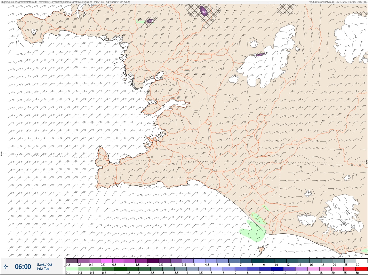Click lower legend dark green swatch between 1 and 1.5

click(120, 269)
